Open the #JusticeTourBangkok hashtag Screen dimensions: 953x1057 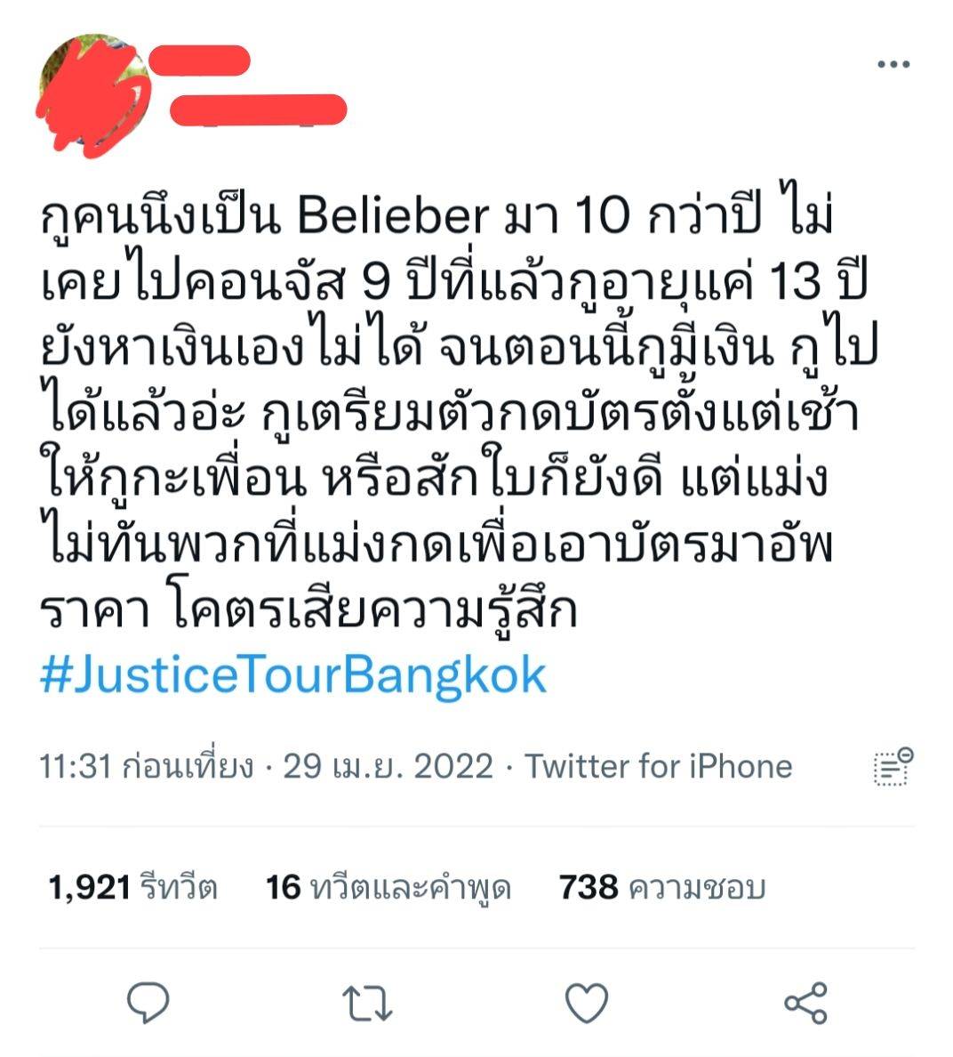(x=293, y=674)
